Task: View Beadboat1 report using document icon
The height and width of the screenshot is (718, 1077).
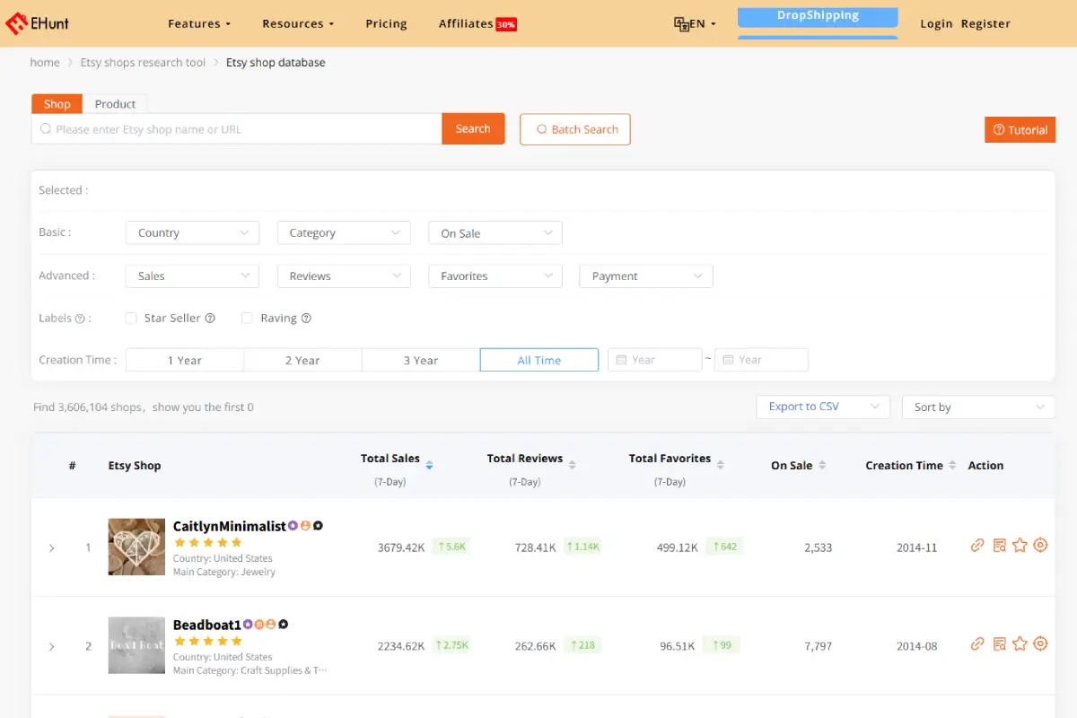Action: coord(999,644)
